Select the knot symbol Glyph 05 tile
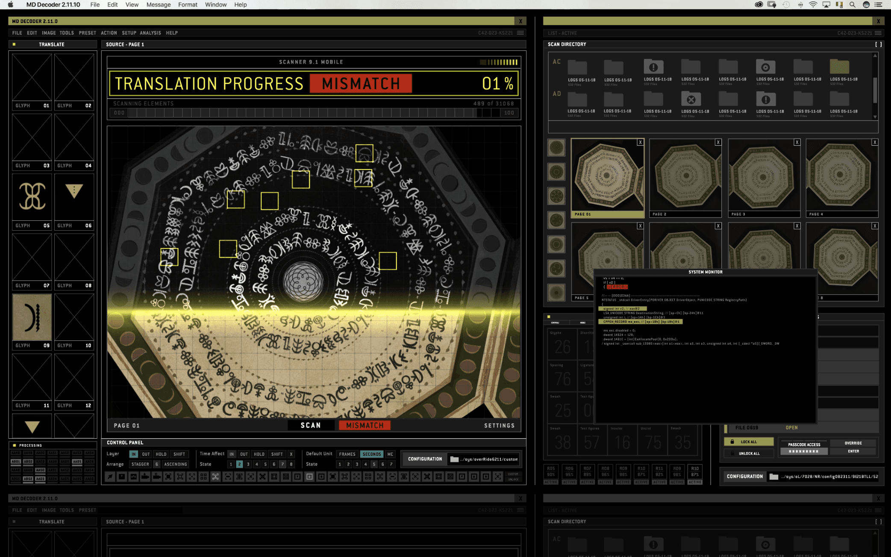 point(32,196)
